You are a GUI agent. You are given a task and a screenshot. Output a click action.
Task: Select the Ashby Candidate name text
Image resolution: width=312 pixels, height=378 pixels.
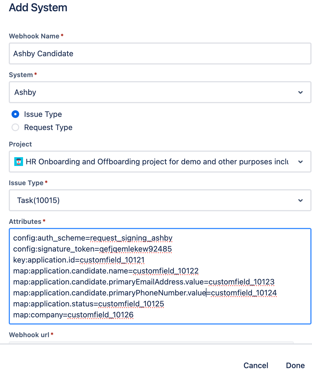[43, 53]
